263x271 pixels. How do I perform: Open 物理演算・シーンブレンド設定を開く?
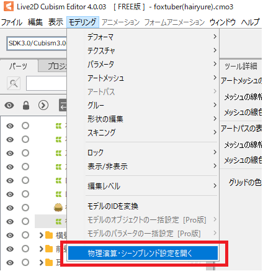pyautogui.click(x=143, y=253)
